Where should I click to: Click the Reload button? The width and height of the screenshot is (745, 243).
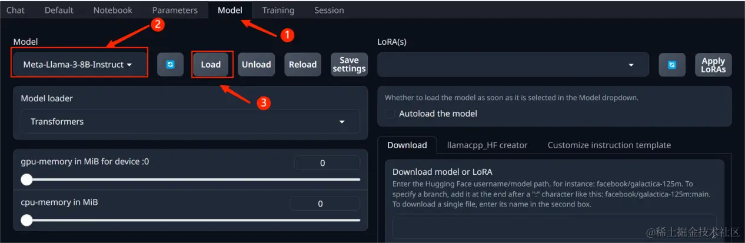303,65
